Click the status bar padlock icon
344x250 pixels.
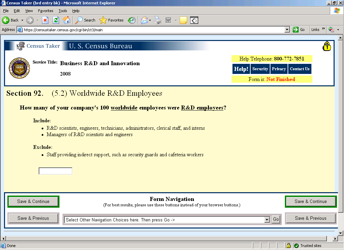pos(289,246)
